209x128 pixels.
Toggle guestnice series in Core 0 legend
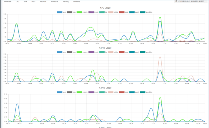(146, 52)
